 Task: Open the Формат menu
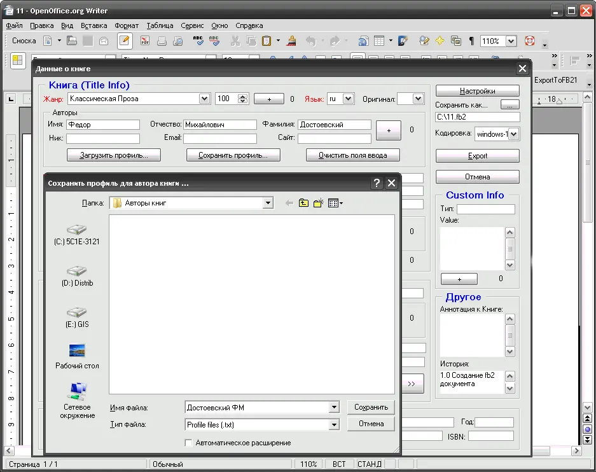(x=127, y=25)
